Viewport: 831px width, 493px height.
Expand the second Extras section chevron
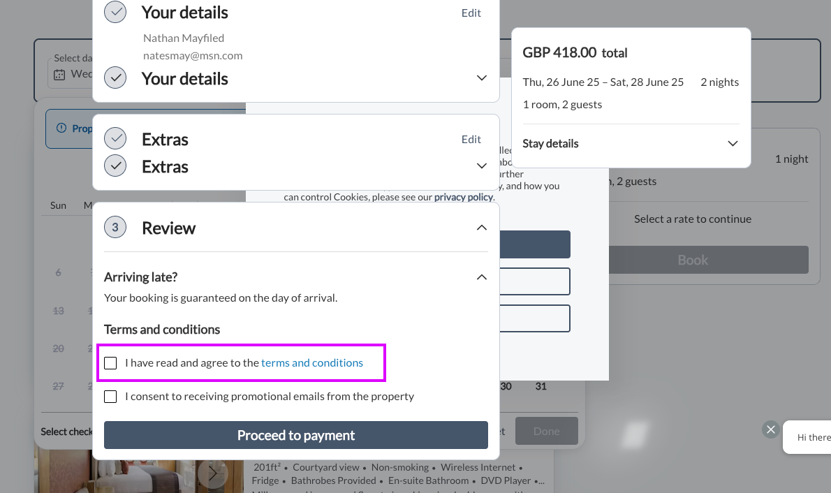tap(481, 166)
